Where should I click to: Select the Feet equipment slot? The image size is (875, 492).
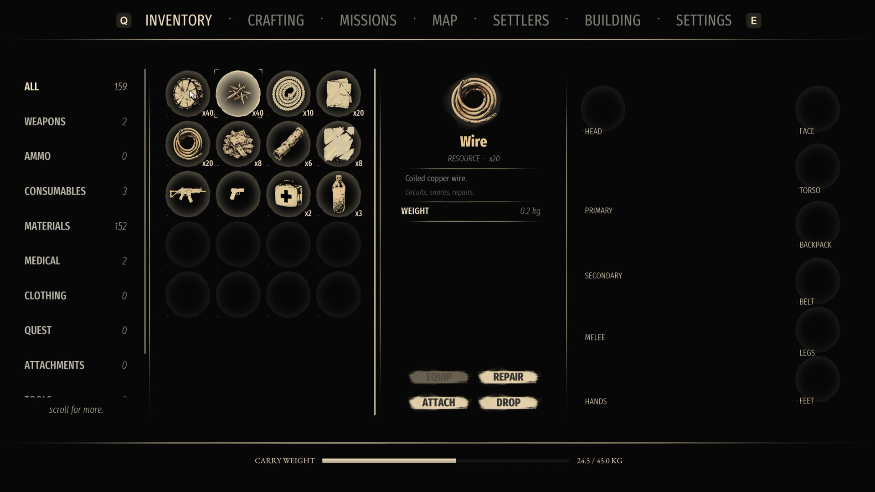pos(818,379)
